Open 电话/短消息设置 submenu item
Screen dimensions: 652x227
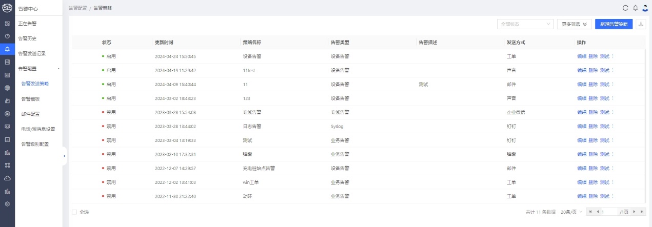(x=38, y=129)
